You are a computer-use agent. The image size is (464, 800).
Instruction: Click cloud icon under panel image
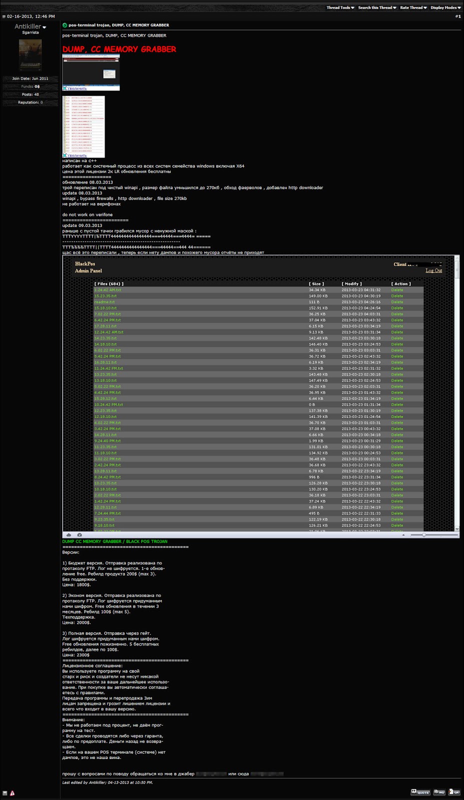click(x=69, y=535)
